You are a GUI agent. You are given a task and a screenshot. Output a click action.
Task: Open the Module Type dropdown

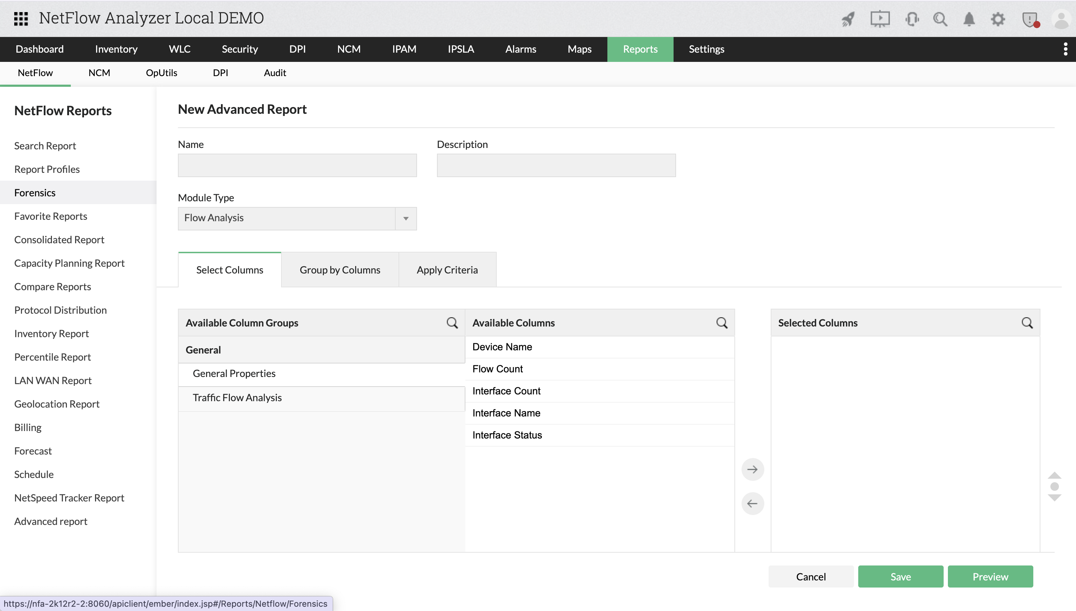(406, 218)
